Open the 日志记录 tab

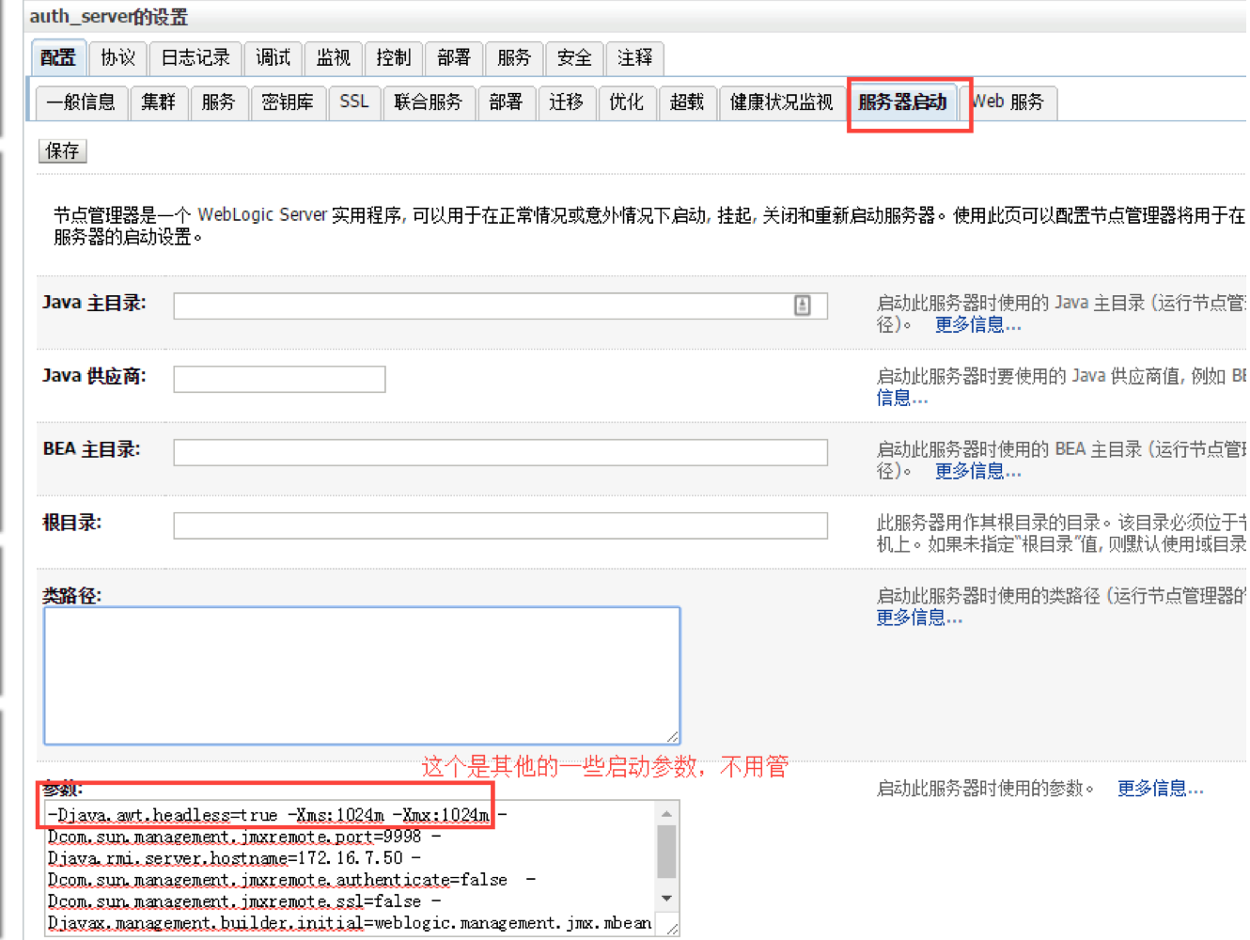196,58
